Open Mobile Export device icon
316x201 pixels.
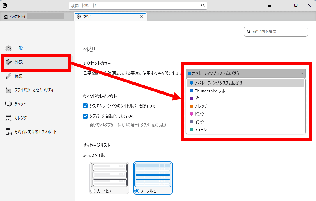[x=8, y=132]
